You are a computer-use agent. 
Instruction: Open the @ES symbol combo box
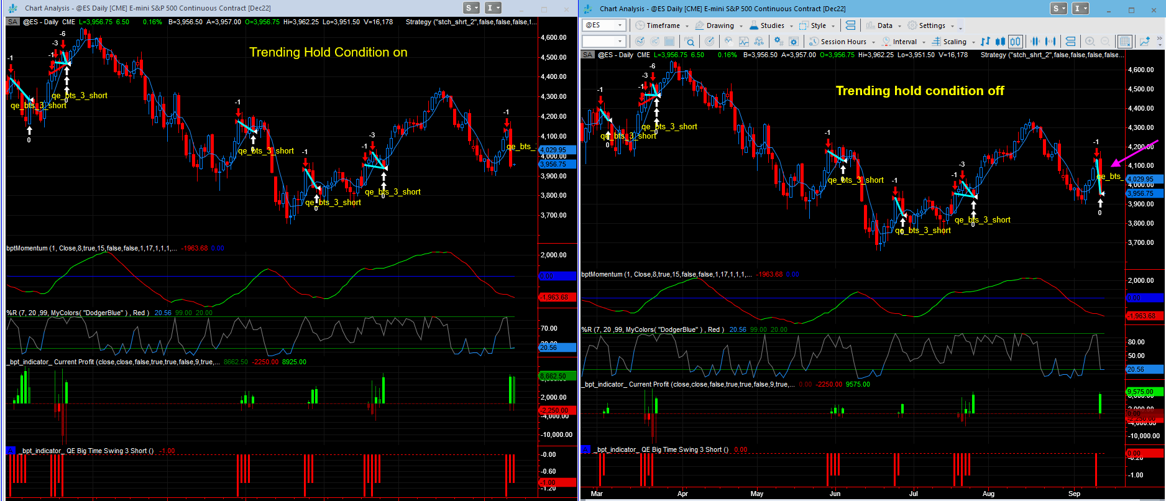click(604, 25)
